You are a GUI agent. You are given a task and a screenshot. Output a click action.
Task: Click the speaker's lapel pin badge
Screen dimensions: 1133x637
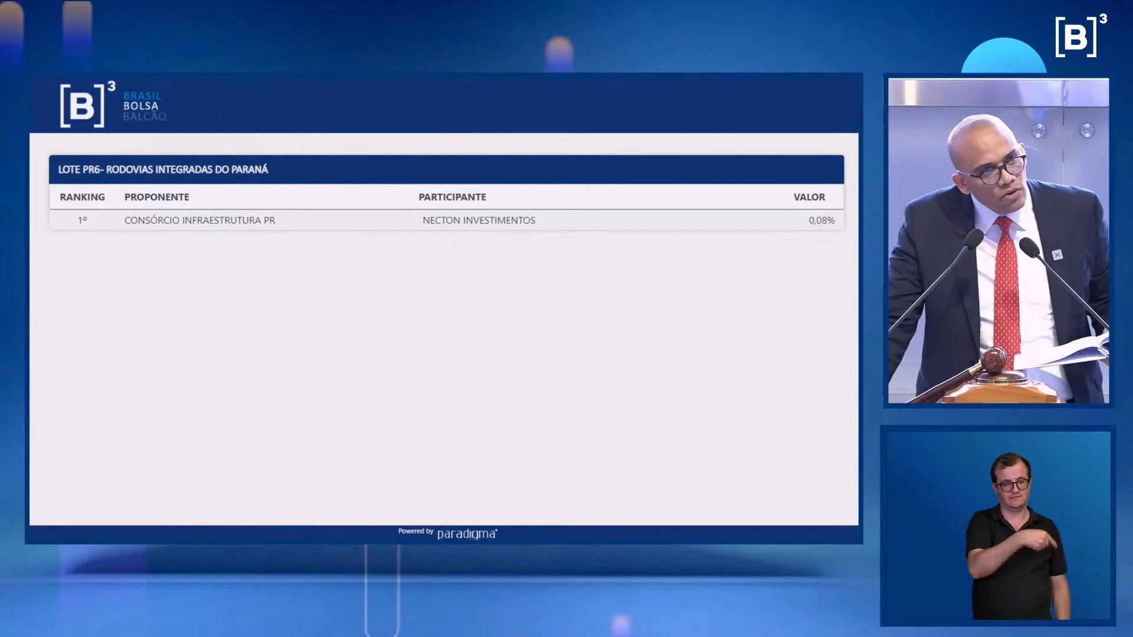pyautogui.click(x=1057, y=254)
